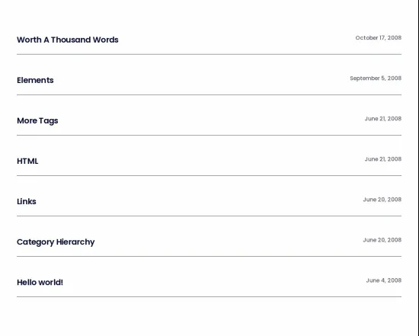
Task: Click the word Hierarchy in the post title
Action: (x=75, y=242)
